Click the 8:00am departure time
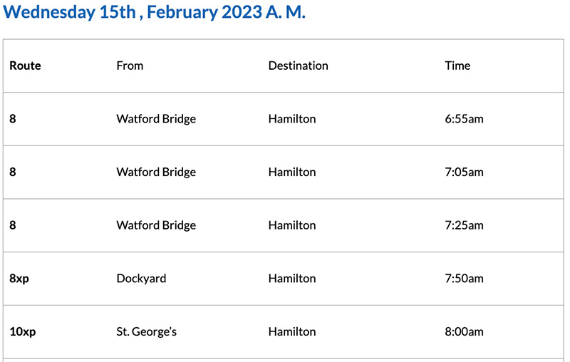 [464, 331]
